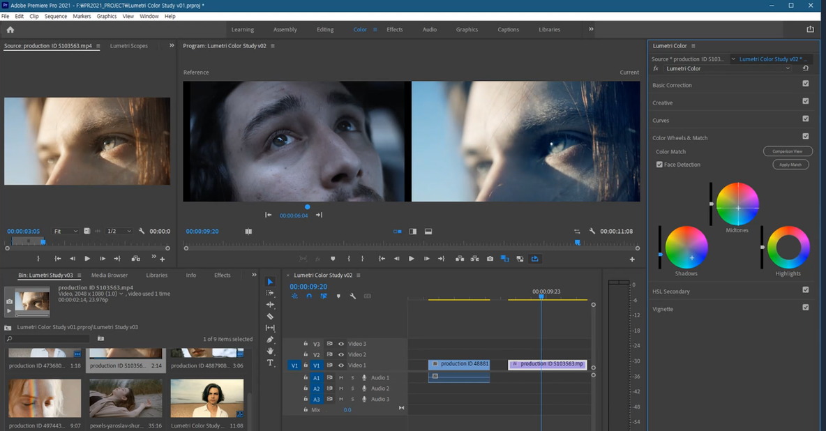
Task: Toggle lock on Video 1 track
Action: pyautogui.click(x=306, y=365)
